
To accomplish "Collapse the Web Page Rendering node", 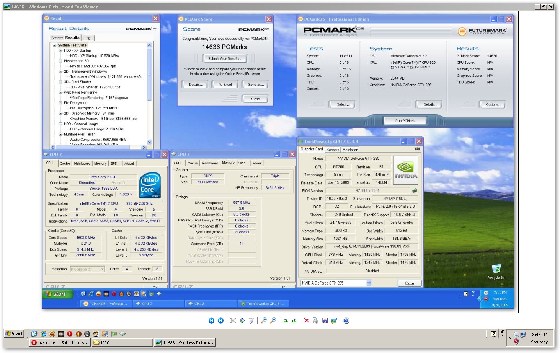I will point(60,92).
